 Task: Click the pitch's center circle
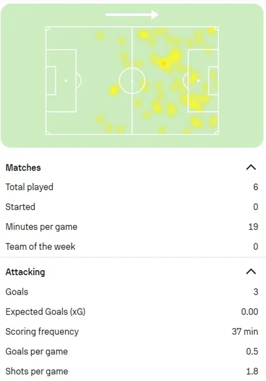click(x=132, y=80)
